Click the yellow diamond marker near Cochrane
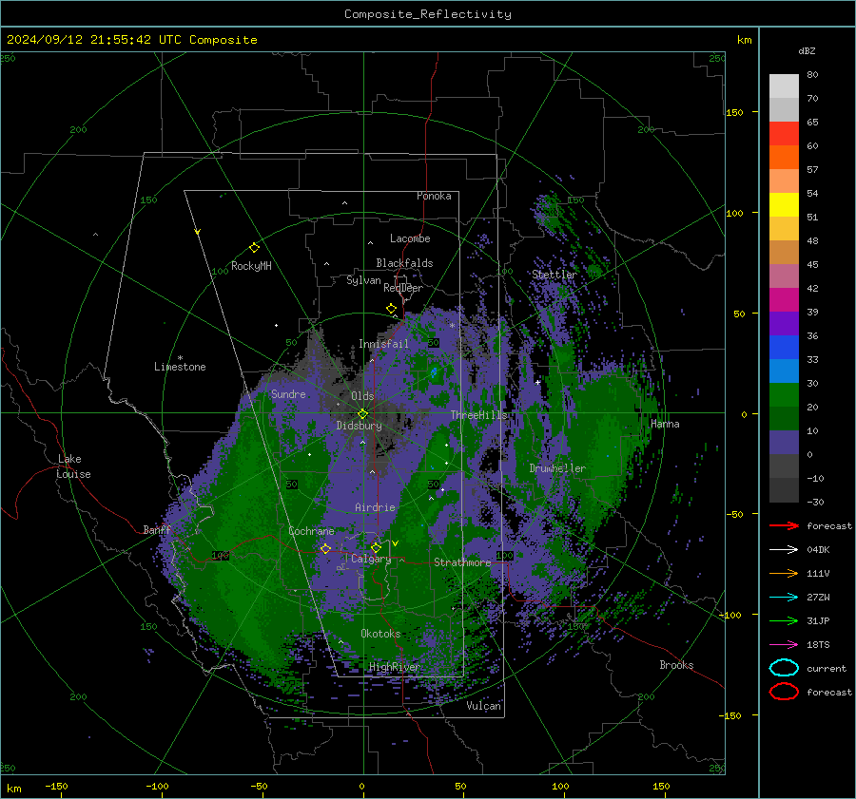This screenshot has width=856, height=799. click(x=326, y=548)
